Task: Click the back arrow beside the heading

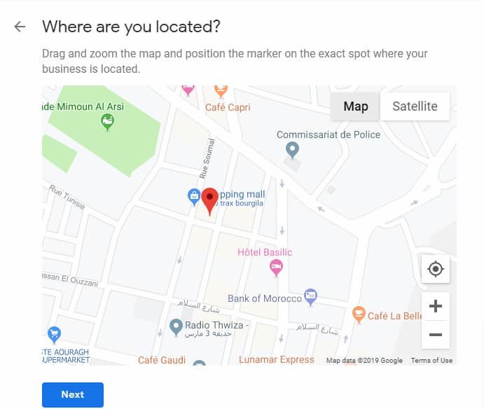Action: pos(20,27)
